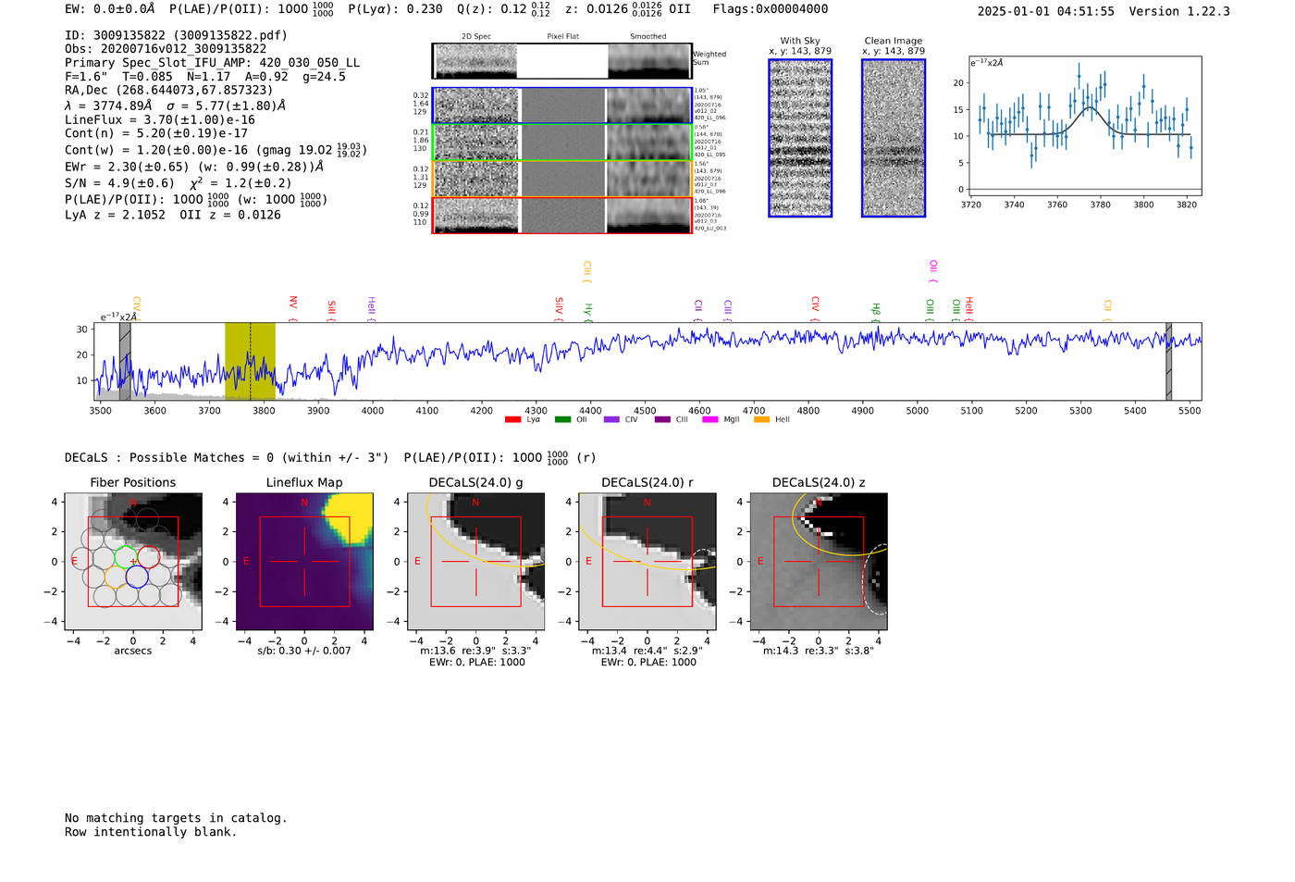Select the blue-bordered 2D spectrum row

click(x=562, y=106)
